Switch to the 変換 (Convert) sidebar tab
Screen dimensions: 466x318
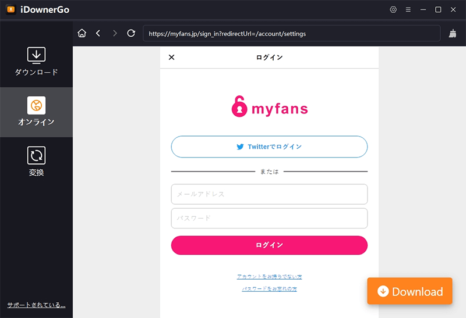coord(36,162)
